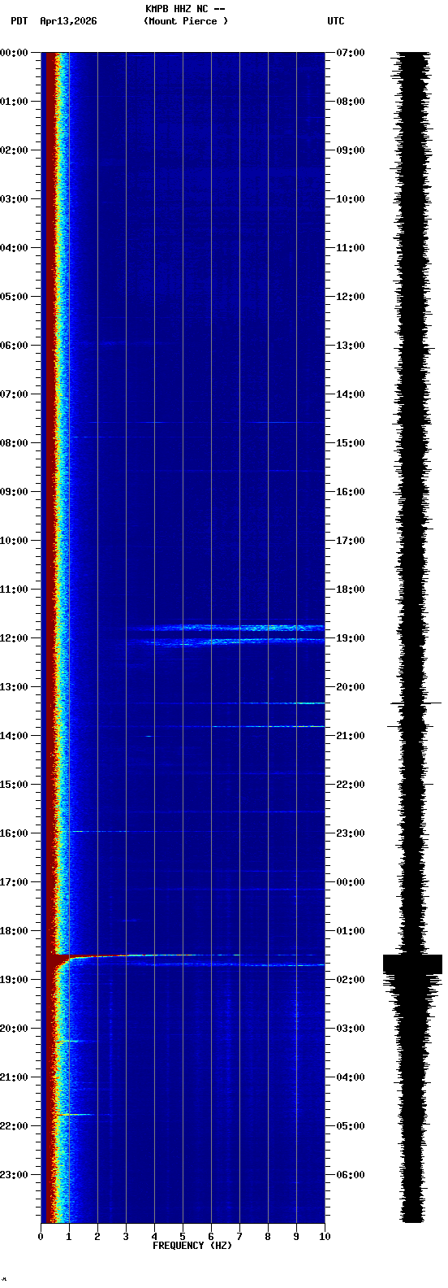Click the 06:00 PDT time label

[x=14, y=346]
